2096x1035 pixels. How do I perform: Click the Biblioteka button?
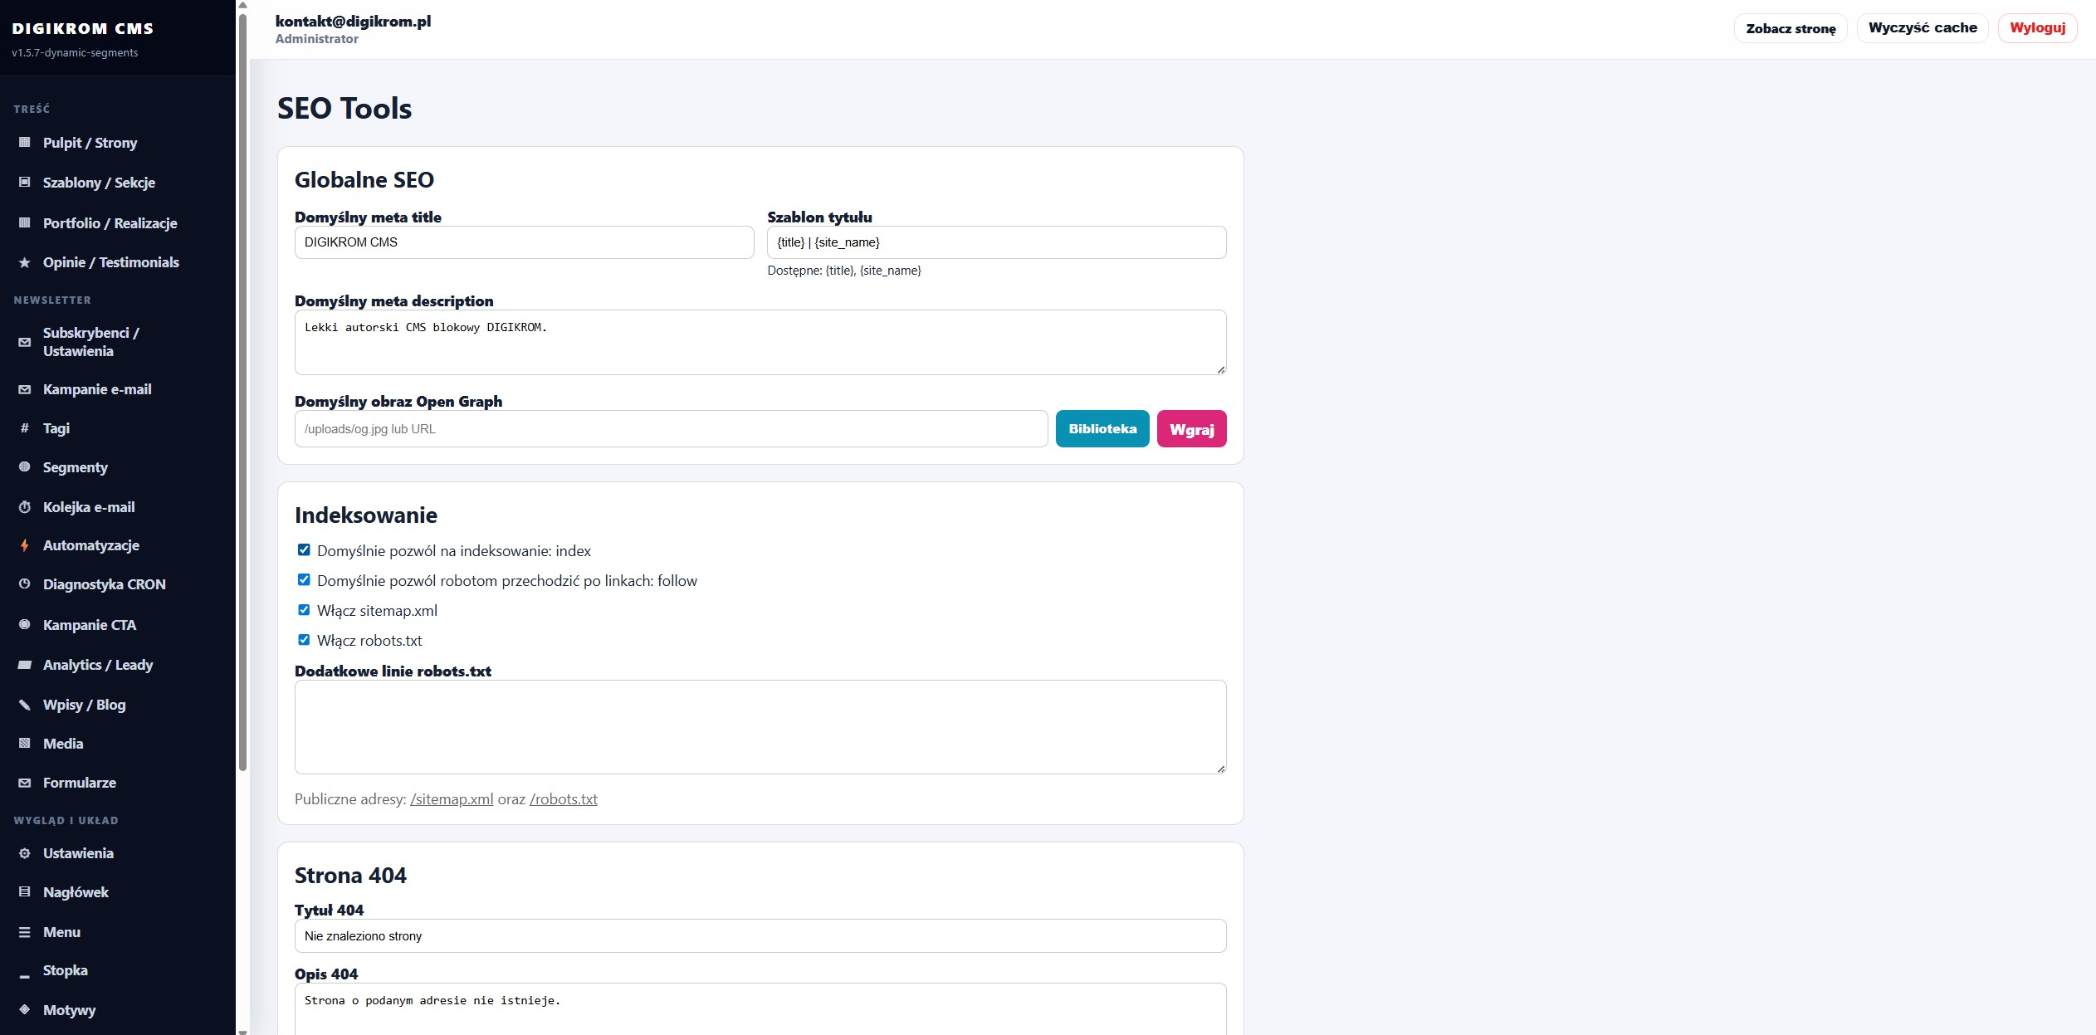pyautogui.click(x=1102, y=429)
